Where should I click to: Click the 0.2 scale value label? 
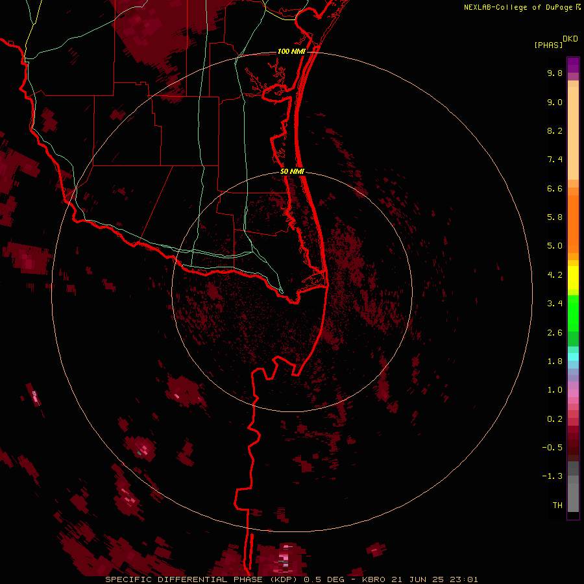tap(555, 419)
